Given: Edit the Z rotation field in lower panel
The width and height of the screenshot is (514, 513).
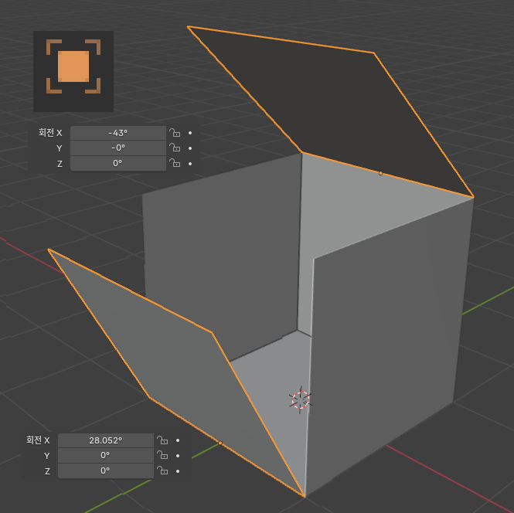Looking at the screenshot, I should [106, 471].
